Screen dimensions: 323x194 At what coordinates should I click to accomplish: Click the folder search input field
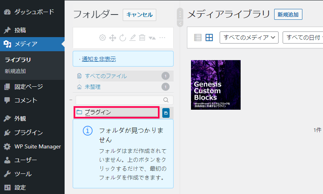(x=124, y=100)
